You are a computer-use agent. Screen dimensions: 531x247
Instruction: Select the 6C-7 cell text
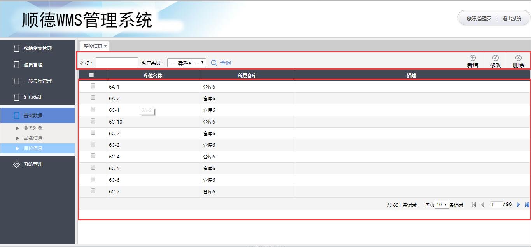[114, 192]
